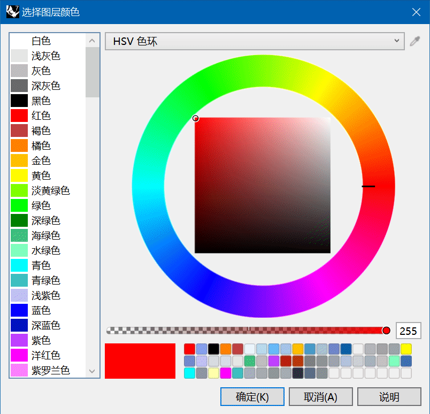Select 紫色 in the color list

(48, 340)
